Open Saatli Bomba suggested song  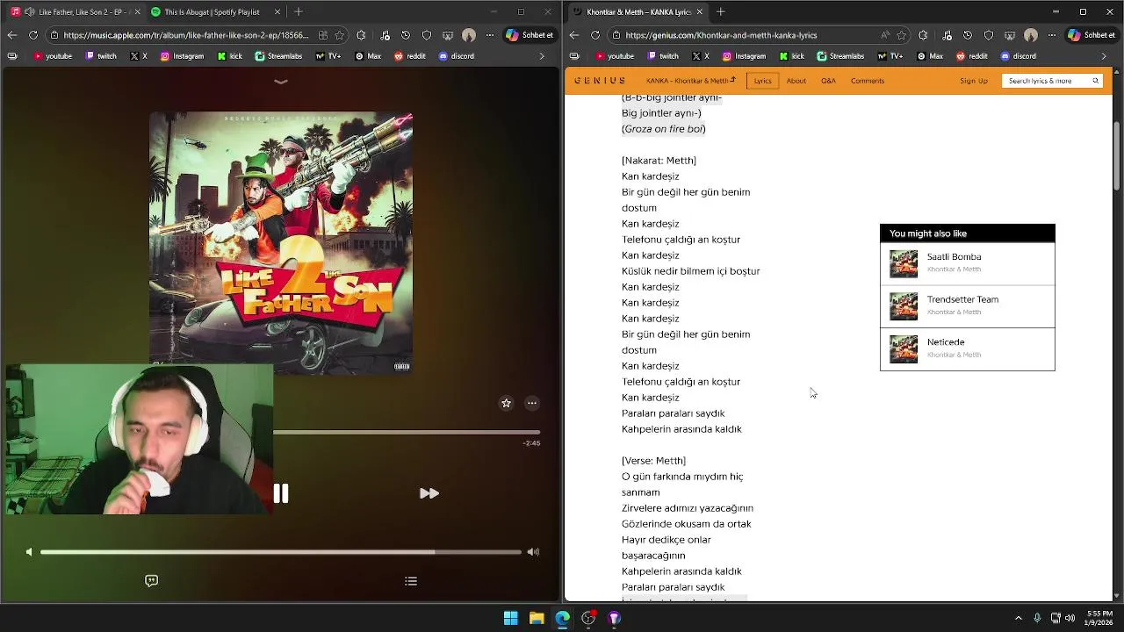point(967,263)
